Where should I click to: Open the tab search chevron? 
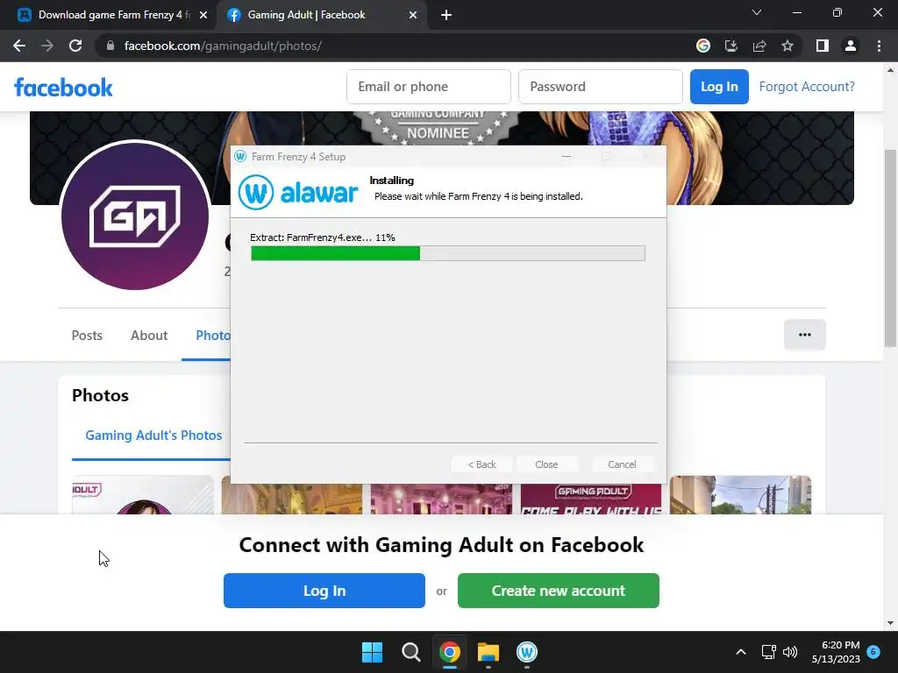pos(757,12)
